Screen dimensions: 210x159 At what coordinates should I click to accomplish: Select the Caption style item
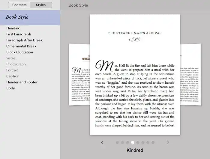coord(13,76)
